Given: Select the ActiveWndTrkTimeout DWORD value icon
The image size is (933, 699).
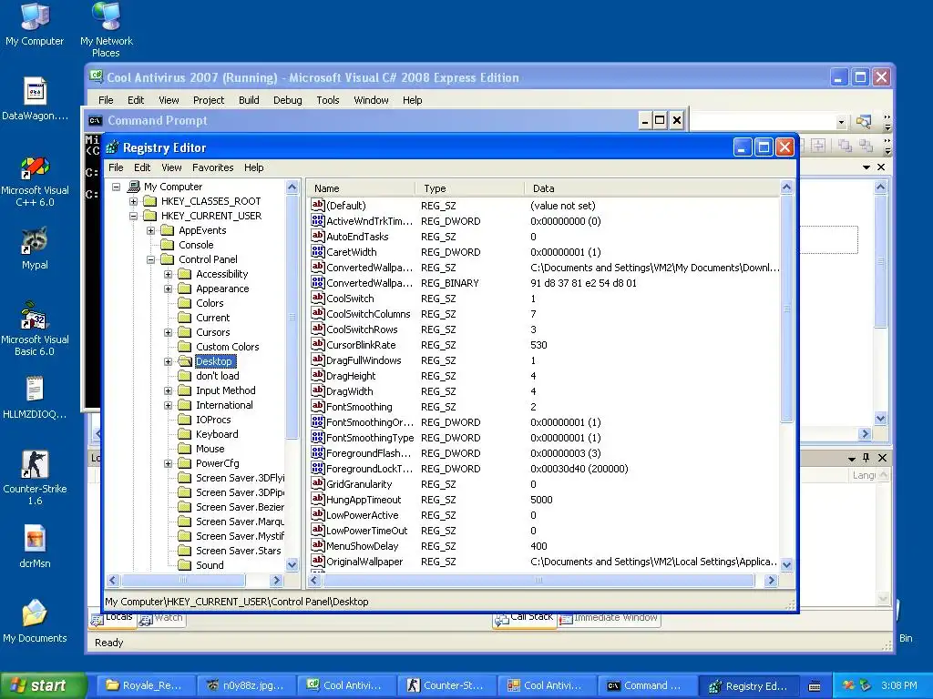Looking at the screenshot, I should [318, 220].
